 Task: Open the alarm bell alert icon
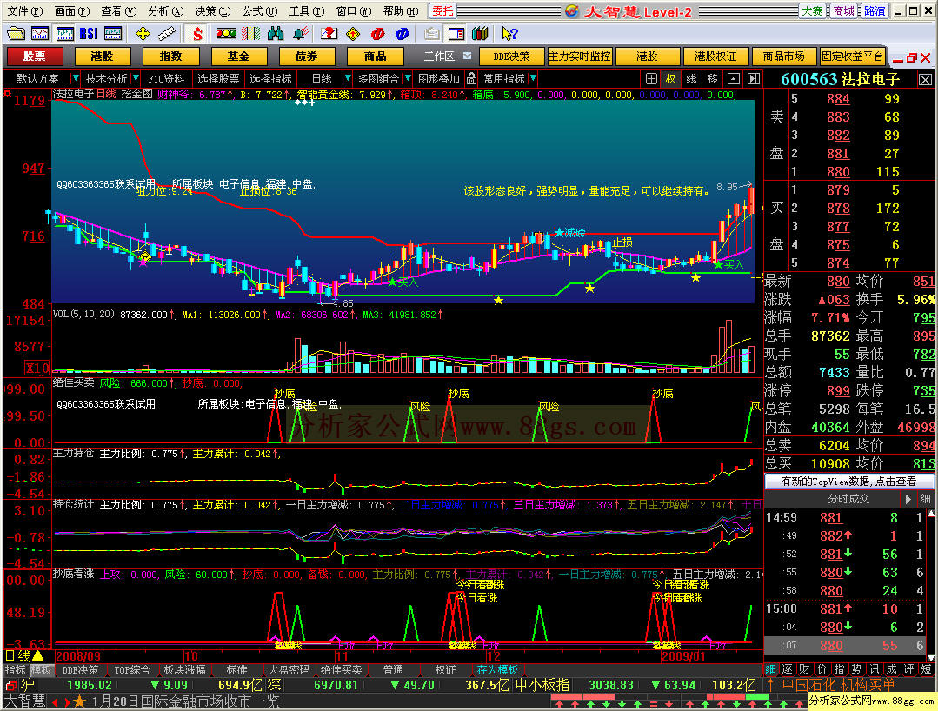pos(300,34)
